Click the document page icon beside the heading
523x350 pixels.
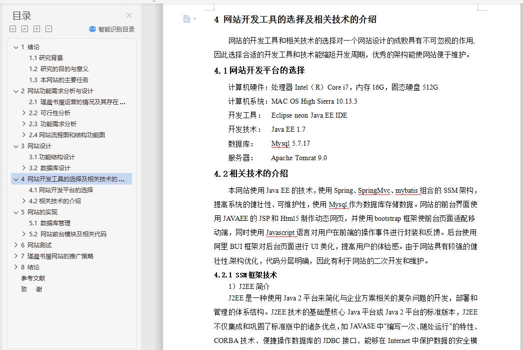coord(187,19)
